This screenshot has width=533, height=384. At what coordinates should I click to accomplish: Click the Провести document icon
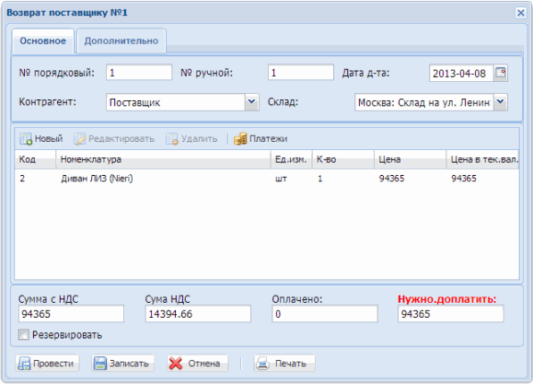click(24, 364)
